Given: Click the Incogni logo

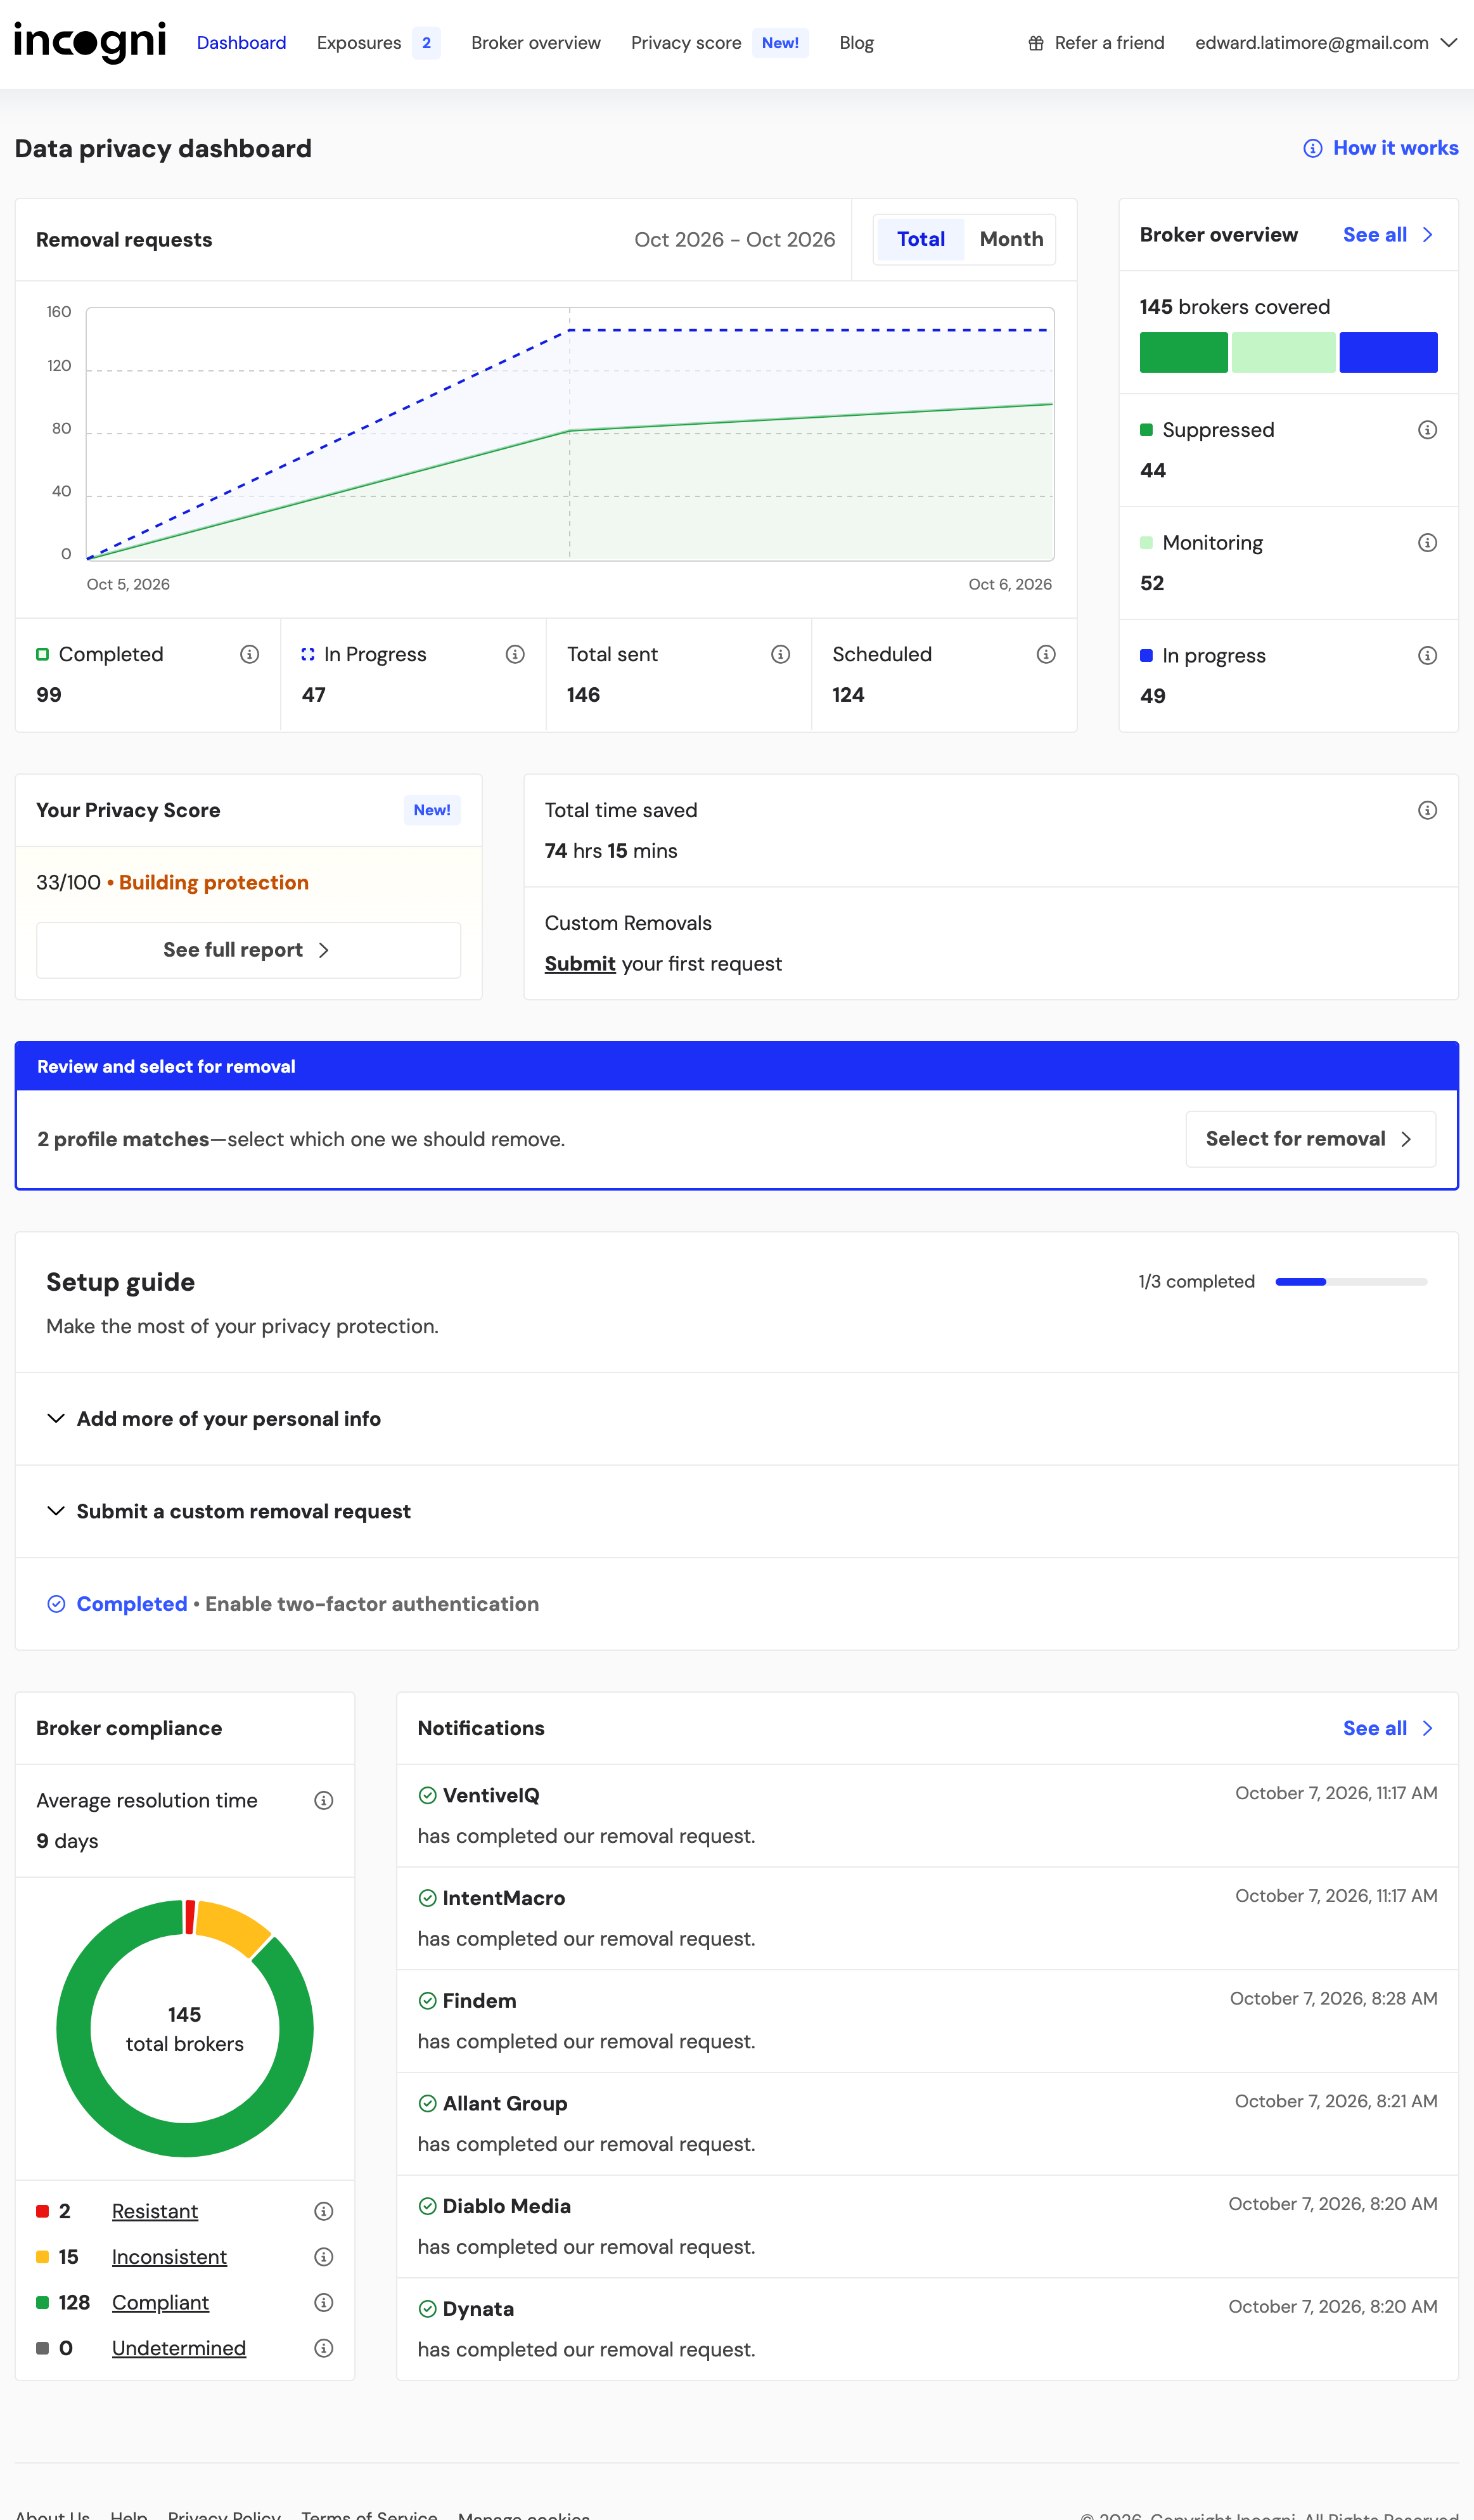Looking at the screenshot, I should pos(90,42).
